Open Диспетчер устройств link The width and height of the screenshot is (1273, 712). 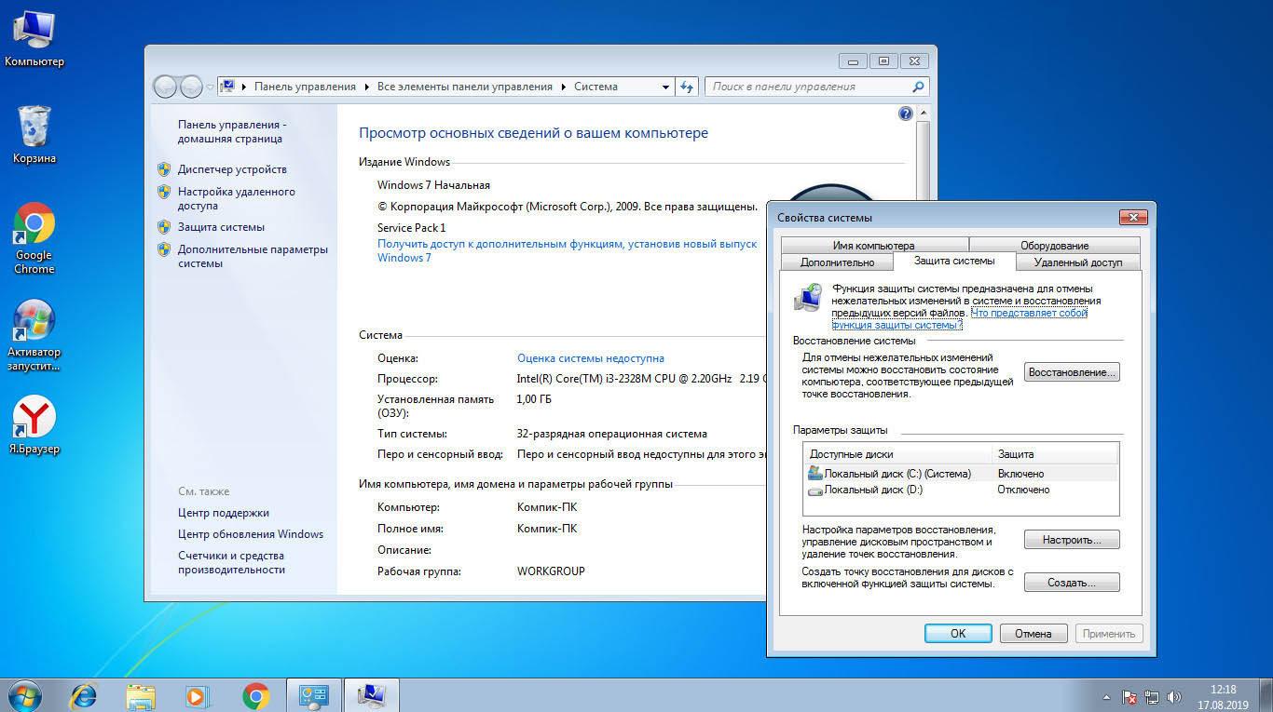point(232,169)
